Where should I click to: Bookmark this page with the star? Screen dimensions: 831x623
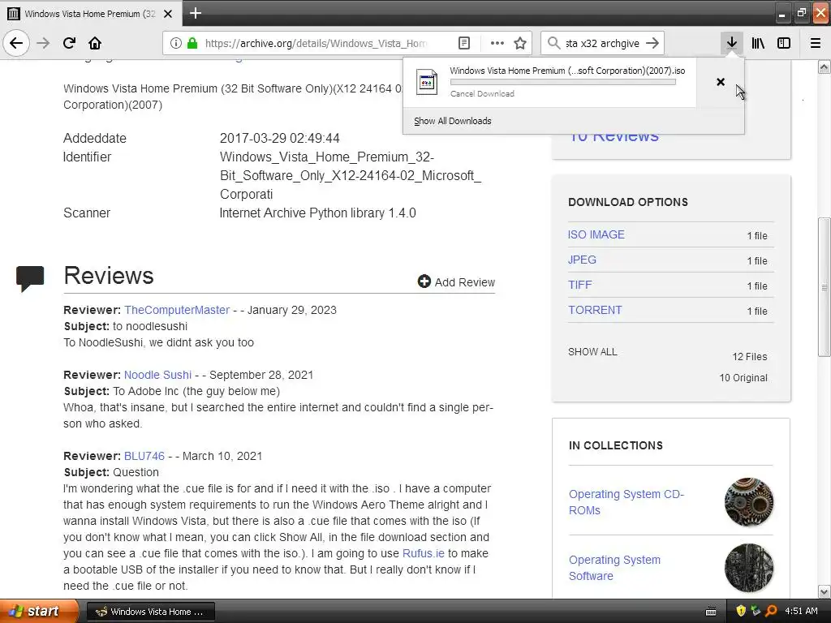(x=520, y=43)
